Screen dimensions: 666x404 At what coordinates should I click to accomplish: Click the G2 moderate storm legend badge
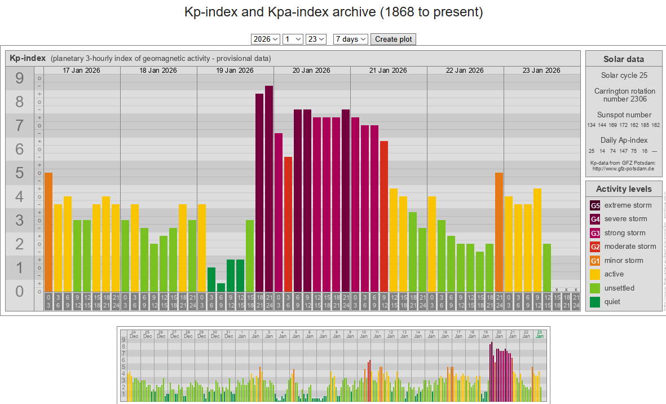coord(595,247)
